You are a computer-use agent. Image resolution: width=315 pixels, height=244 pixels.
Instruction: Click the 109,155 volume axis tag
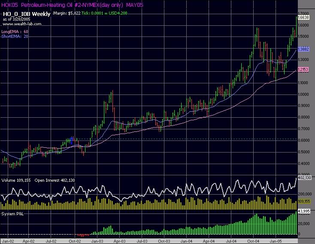point(304,201)
